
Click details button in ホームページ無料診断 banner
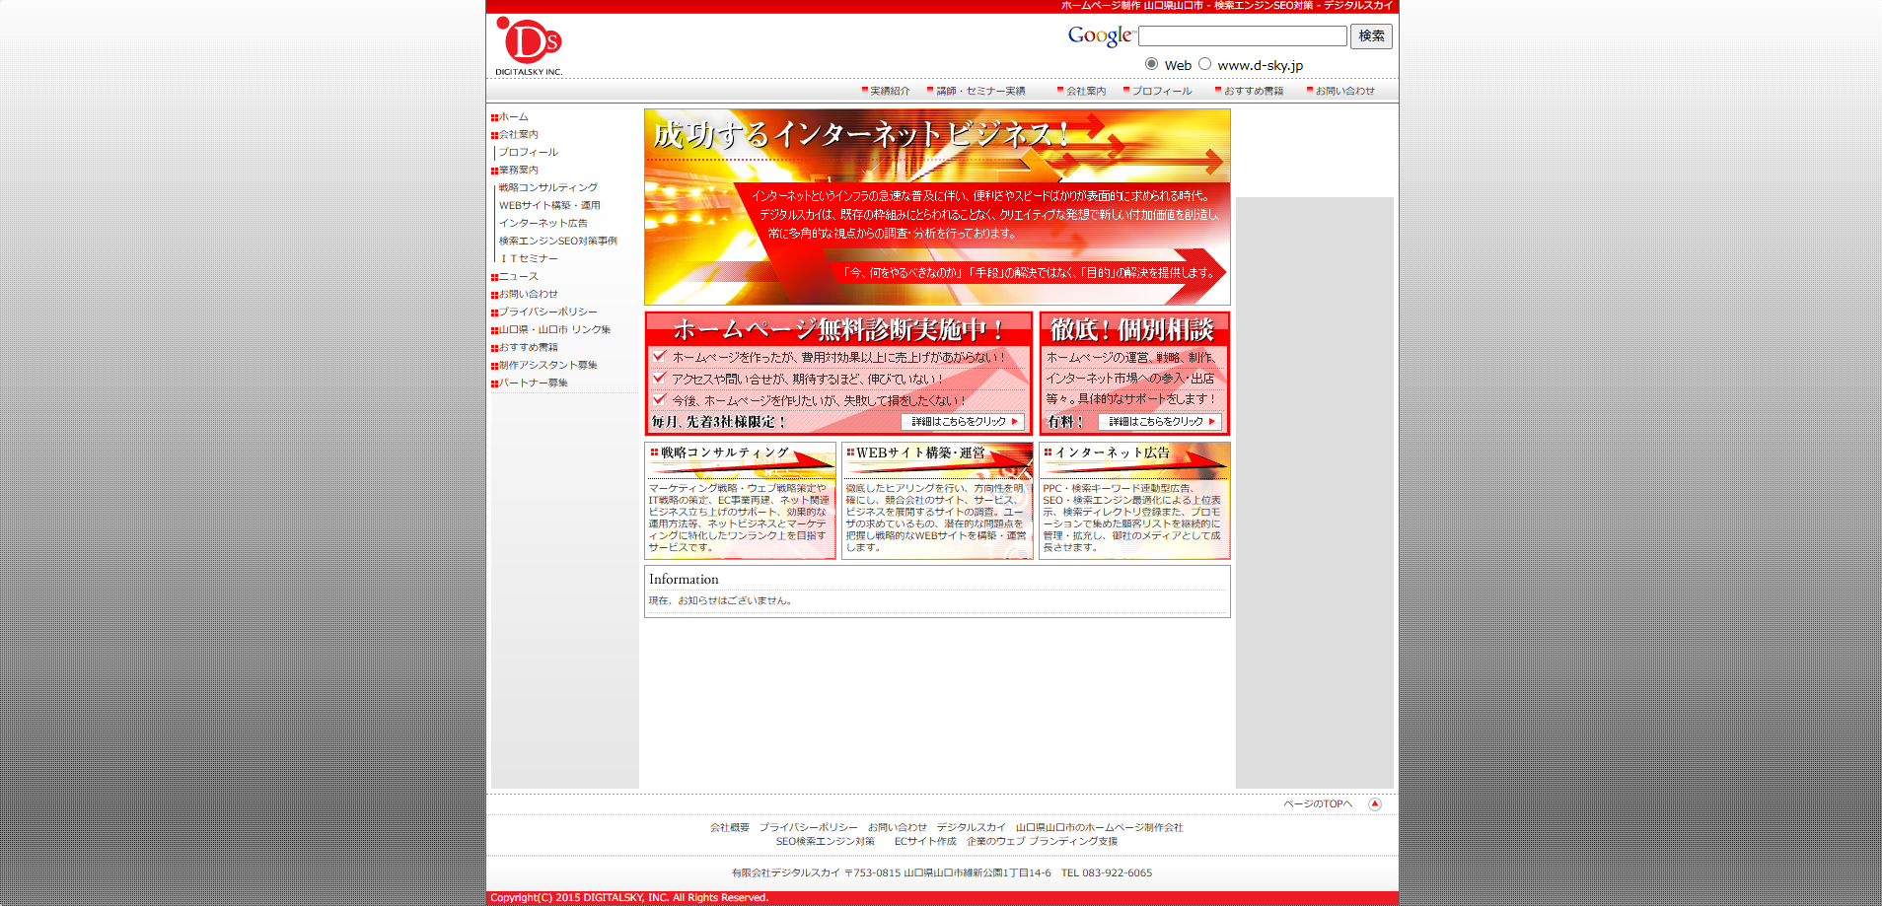click(x=963, y=422)
